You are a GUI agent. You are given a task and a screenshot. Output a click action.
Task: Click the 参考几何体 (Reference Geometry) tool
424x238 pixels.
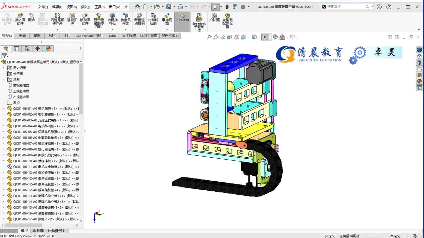coord(126,20)
